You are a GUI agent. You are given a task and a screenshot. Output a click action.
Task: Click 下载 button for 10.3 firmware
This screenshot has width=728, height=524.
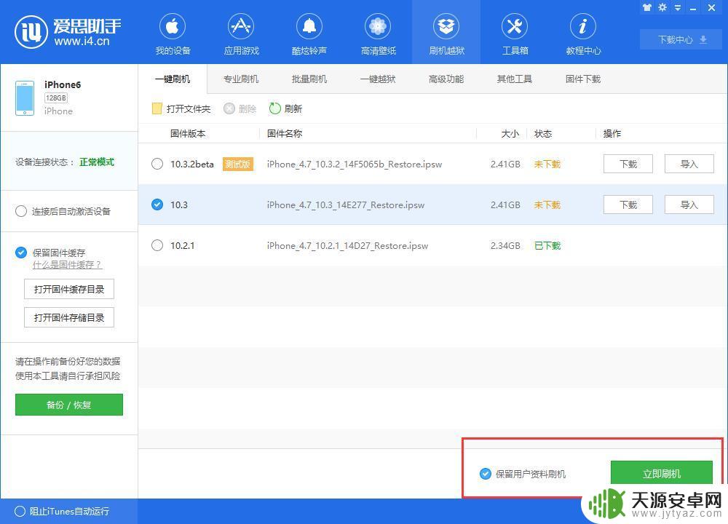point(628,205)
